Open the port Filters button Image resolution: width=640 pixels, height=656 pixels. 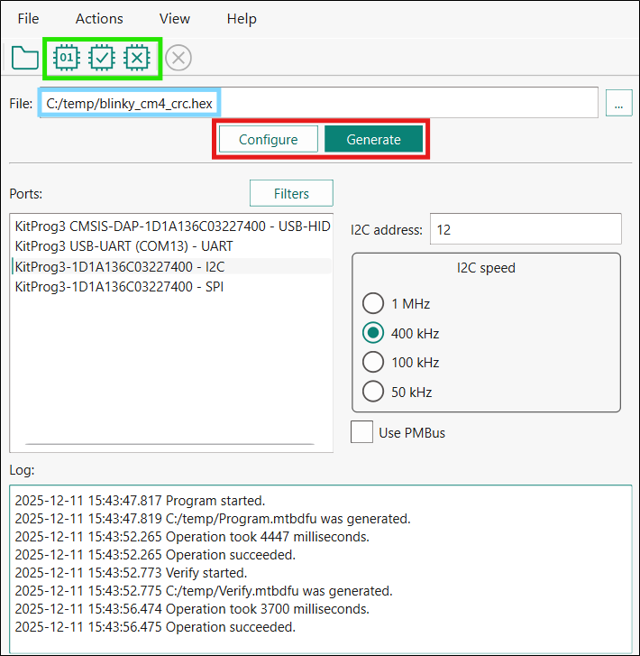[291, 193]
